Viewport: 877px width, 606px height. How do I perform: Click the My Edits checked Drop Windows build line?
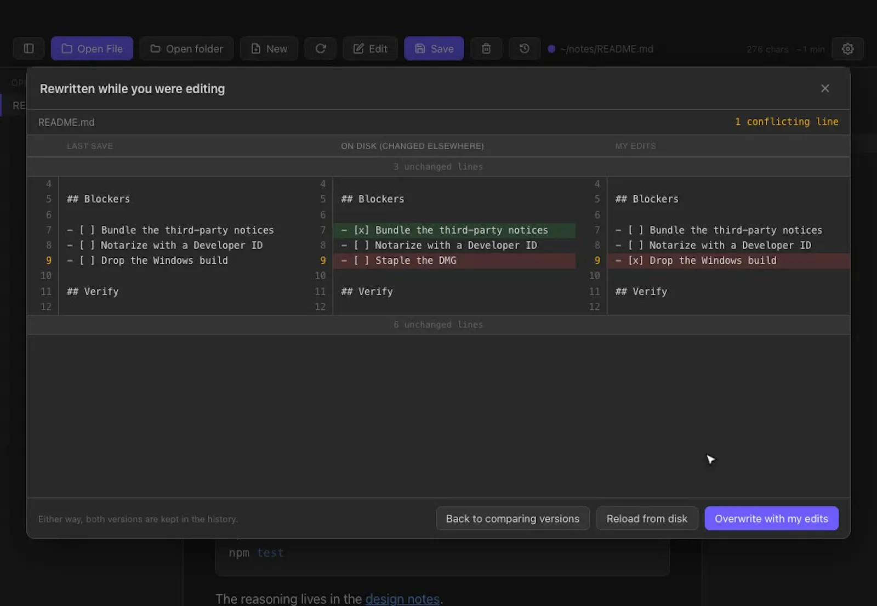pos(729,260)
